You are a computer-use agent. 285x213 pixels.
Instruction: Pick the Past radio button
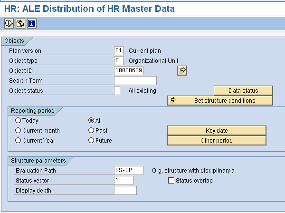point(91,130)
